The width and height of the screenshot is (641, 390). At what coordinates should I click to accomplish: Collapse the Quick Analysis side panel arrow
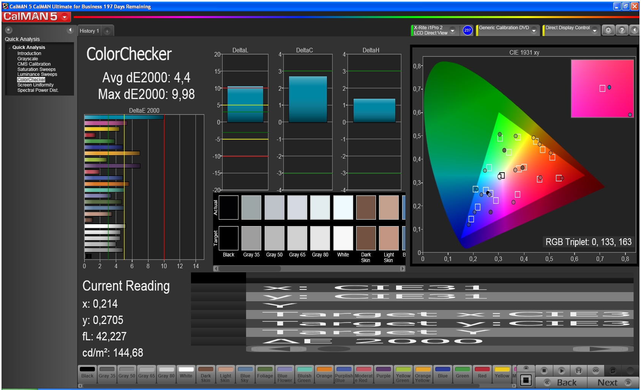(70, 30)
